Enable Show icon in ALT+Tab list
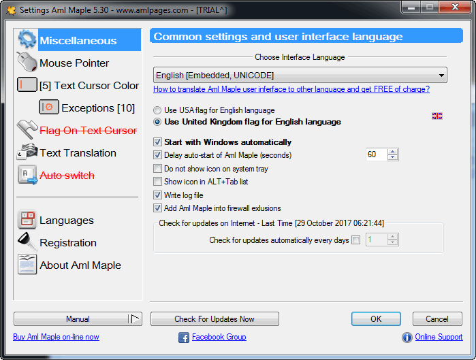 point(157,182)
